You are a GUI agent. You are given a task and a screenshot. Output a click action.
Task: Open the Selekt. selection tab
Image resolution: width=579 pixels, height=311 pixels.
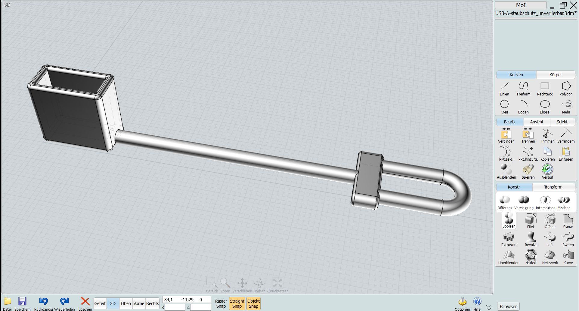pos(563,122)
